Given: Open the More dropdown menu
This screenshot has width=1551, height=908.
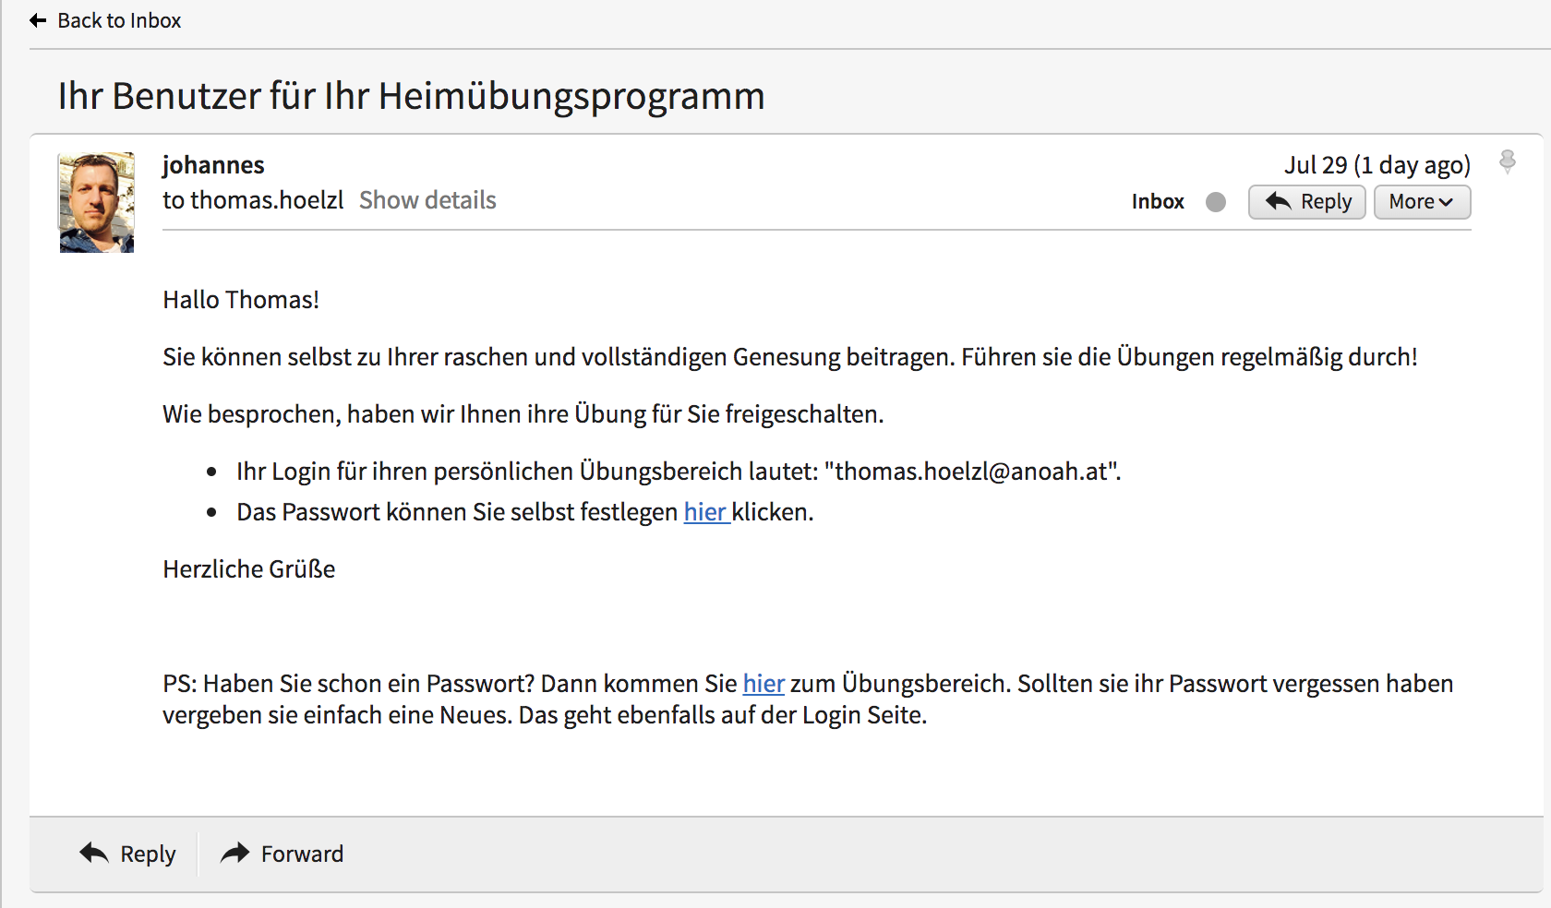Looking at the screenshot, I should (x=1421, y=202).
